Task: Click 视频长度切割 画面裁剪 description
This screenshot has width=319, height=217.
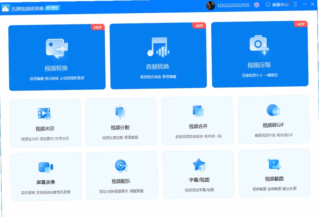Action: tap(120, 137)
